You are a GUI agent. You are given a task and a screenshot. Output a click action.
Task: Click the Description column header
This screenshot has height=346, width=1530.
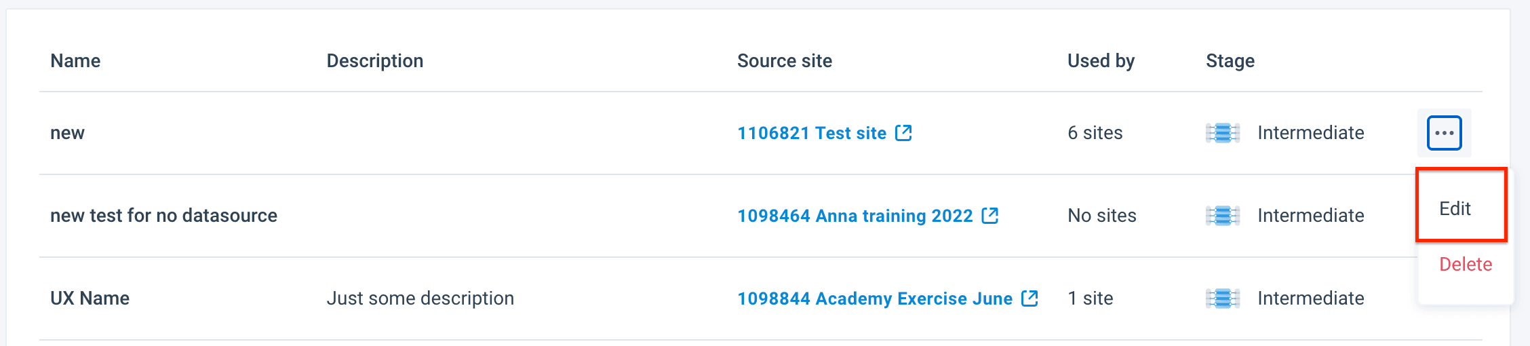374,61
